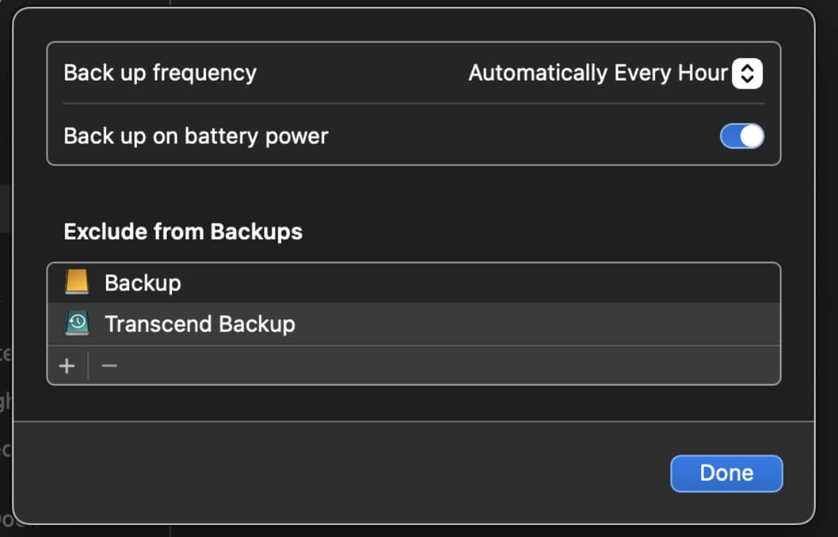
Task: Remove an exclusion with the minus button
Action: tap(109, 365)
